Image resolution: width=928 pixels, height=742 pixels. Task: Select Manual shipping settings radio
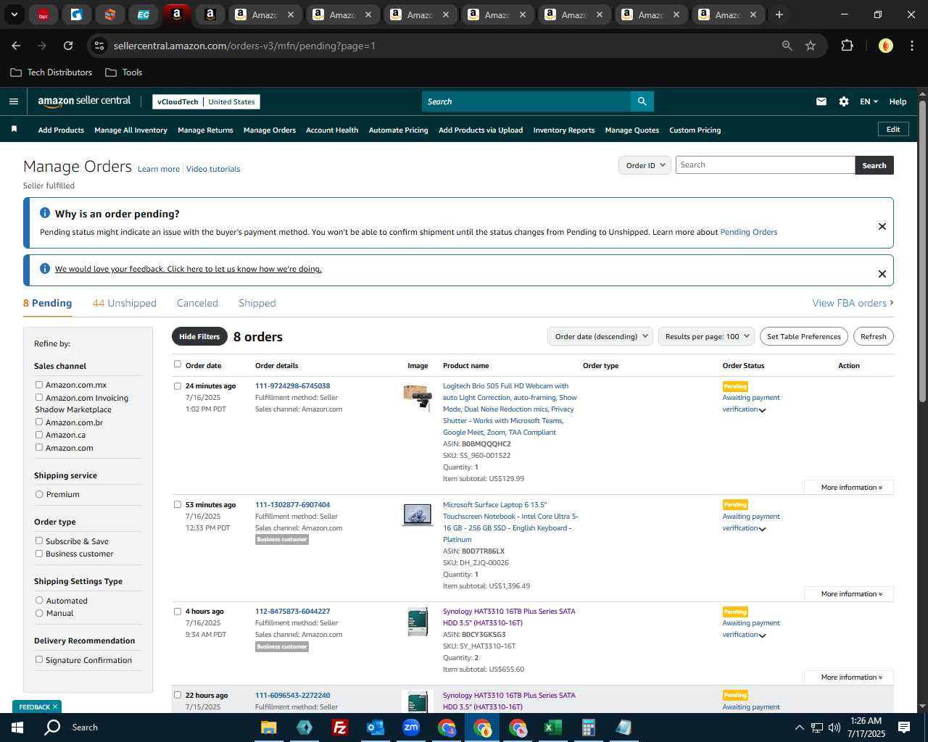(x=39, y=613)
